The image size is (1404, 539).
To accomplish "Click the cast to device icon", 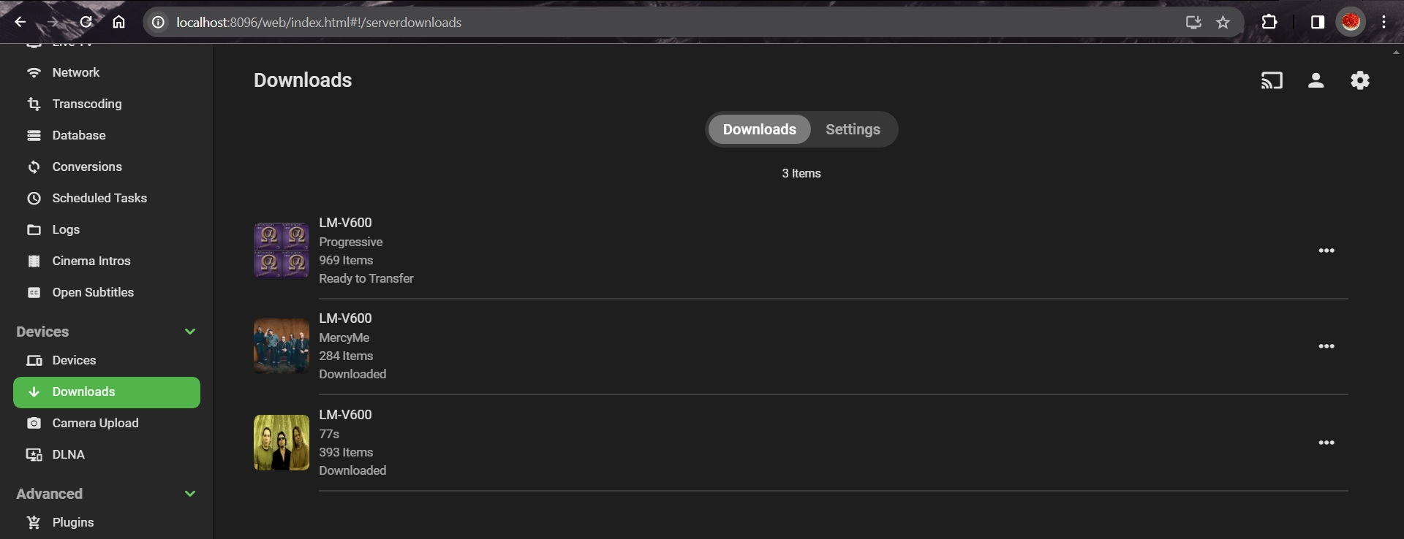I will coord(1272,80).
